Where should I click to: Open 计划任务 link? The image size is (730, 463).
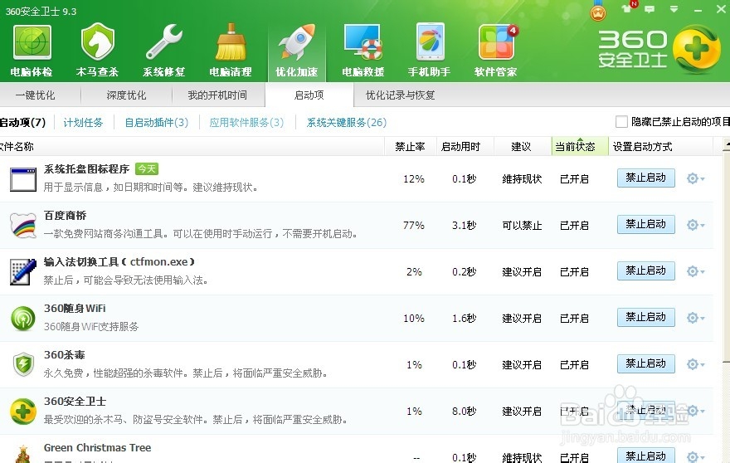(83, 123)
